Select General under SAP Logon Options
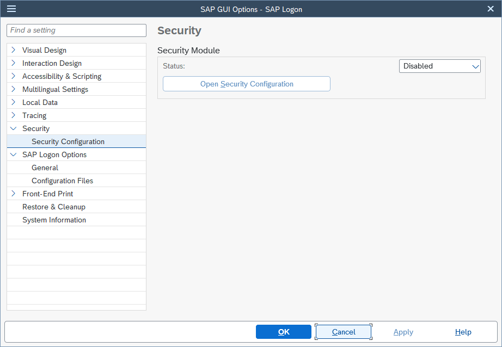The width and height of the screenshot is (502, 347). coord(45,168)
